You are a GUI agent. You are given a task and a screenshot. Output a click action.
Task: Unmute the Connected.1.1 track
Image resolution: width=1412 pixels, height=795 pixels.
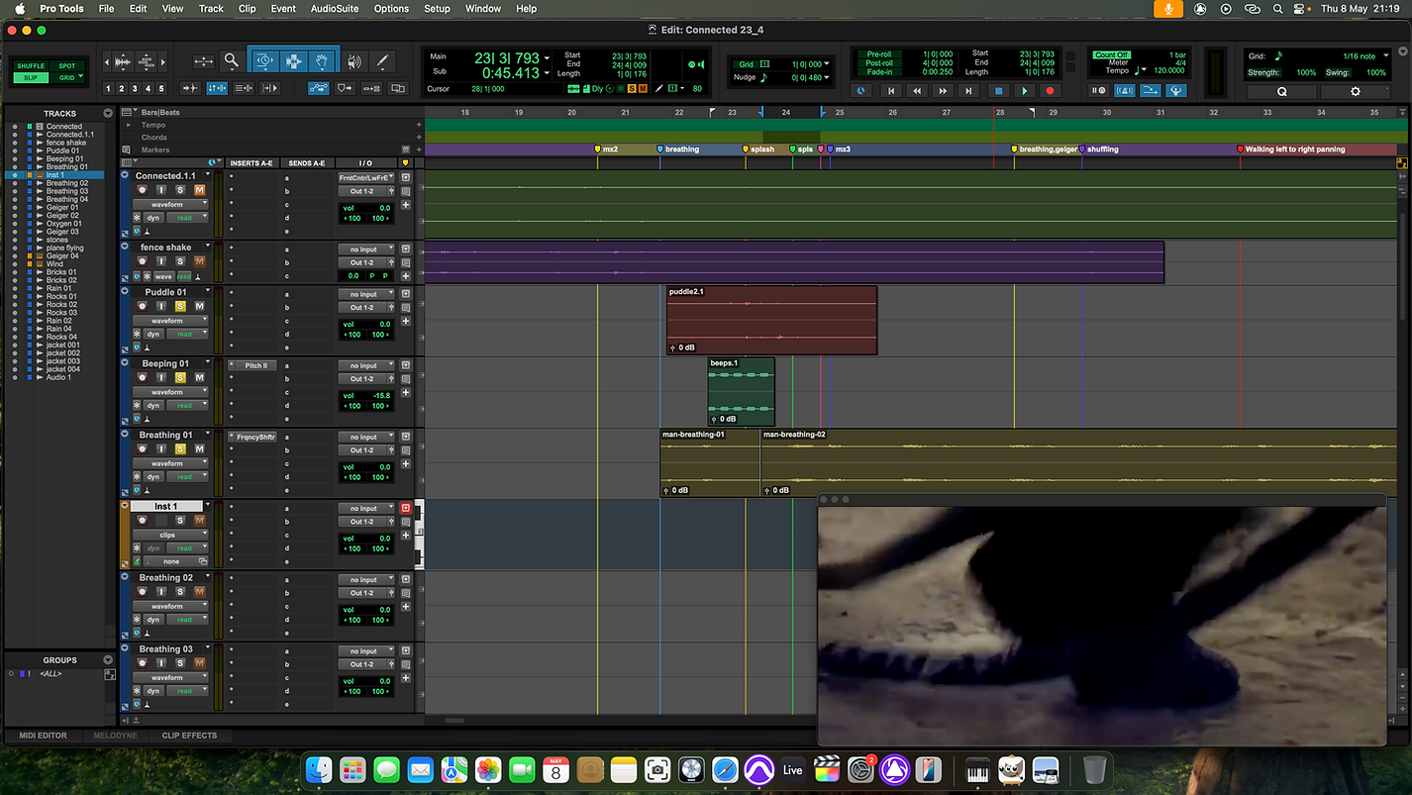click(199, 190)
